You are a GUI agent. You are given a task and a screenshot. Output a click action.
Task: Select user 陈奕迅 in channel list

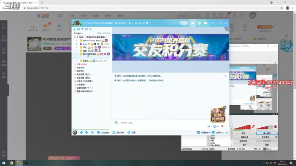85,61
